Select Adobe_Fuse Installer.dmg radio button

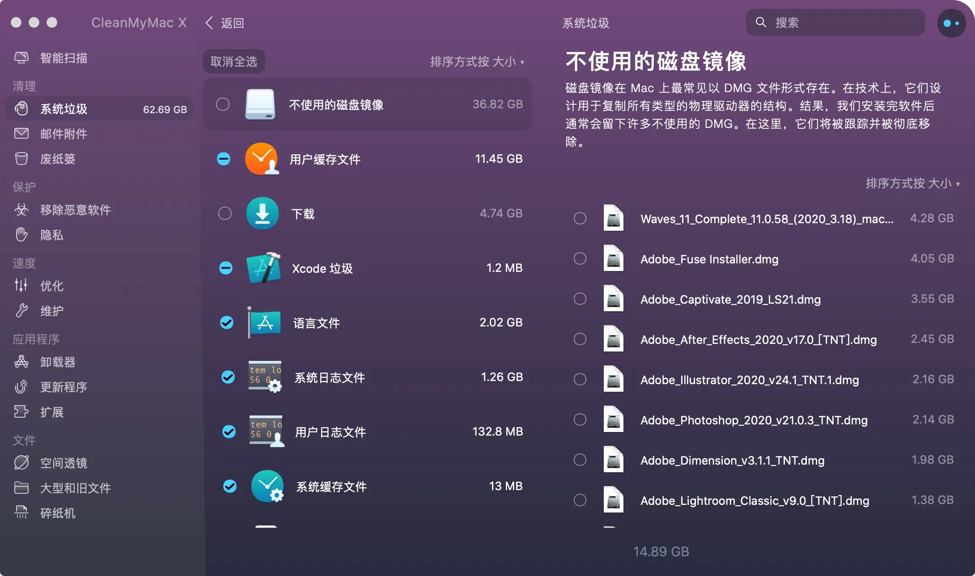pos(580,258)
